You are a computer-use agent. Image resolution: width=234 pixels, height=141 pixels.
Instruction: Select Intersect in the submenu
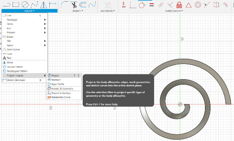coord(64,80)
